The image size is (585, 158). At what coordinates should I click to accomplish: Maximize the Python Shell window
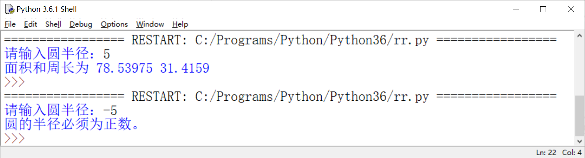pos(543,9)
